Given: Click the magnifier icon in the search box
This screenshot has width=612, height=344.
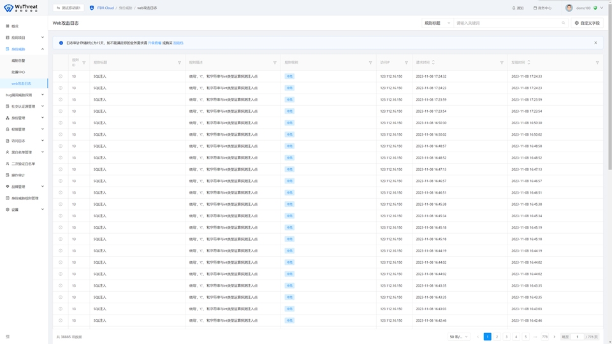Looking at the screenshot, I should [x=563, y=23].
